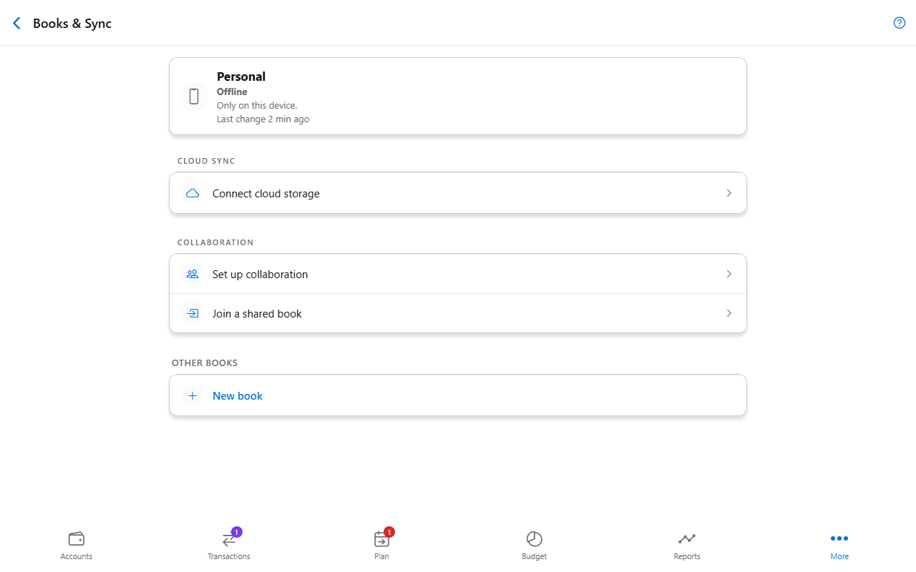Click the More tab label text

(839, 556)
